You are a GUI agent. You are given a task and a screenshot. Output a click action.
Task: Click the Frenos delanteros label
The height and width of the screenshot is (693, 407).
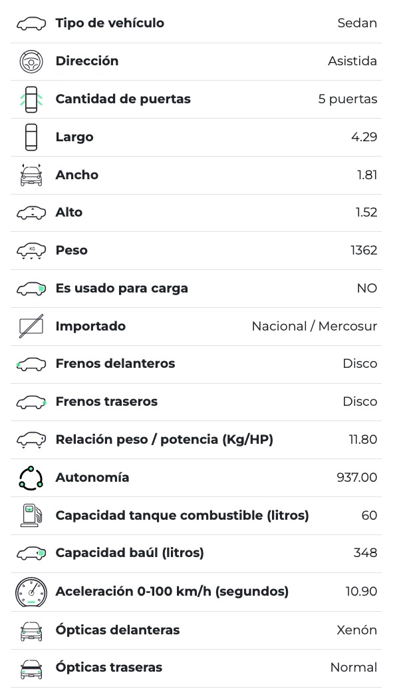pyautogui.click(x=115, y=364)
